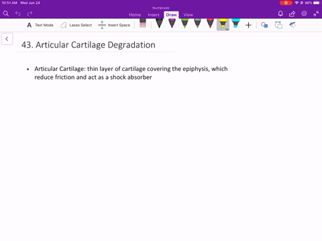Tap the status bar clock time
Image resolution: width=322 pixels, height=241 pixels.
tap(9, 3)
